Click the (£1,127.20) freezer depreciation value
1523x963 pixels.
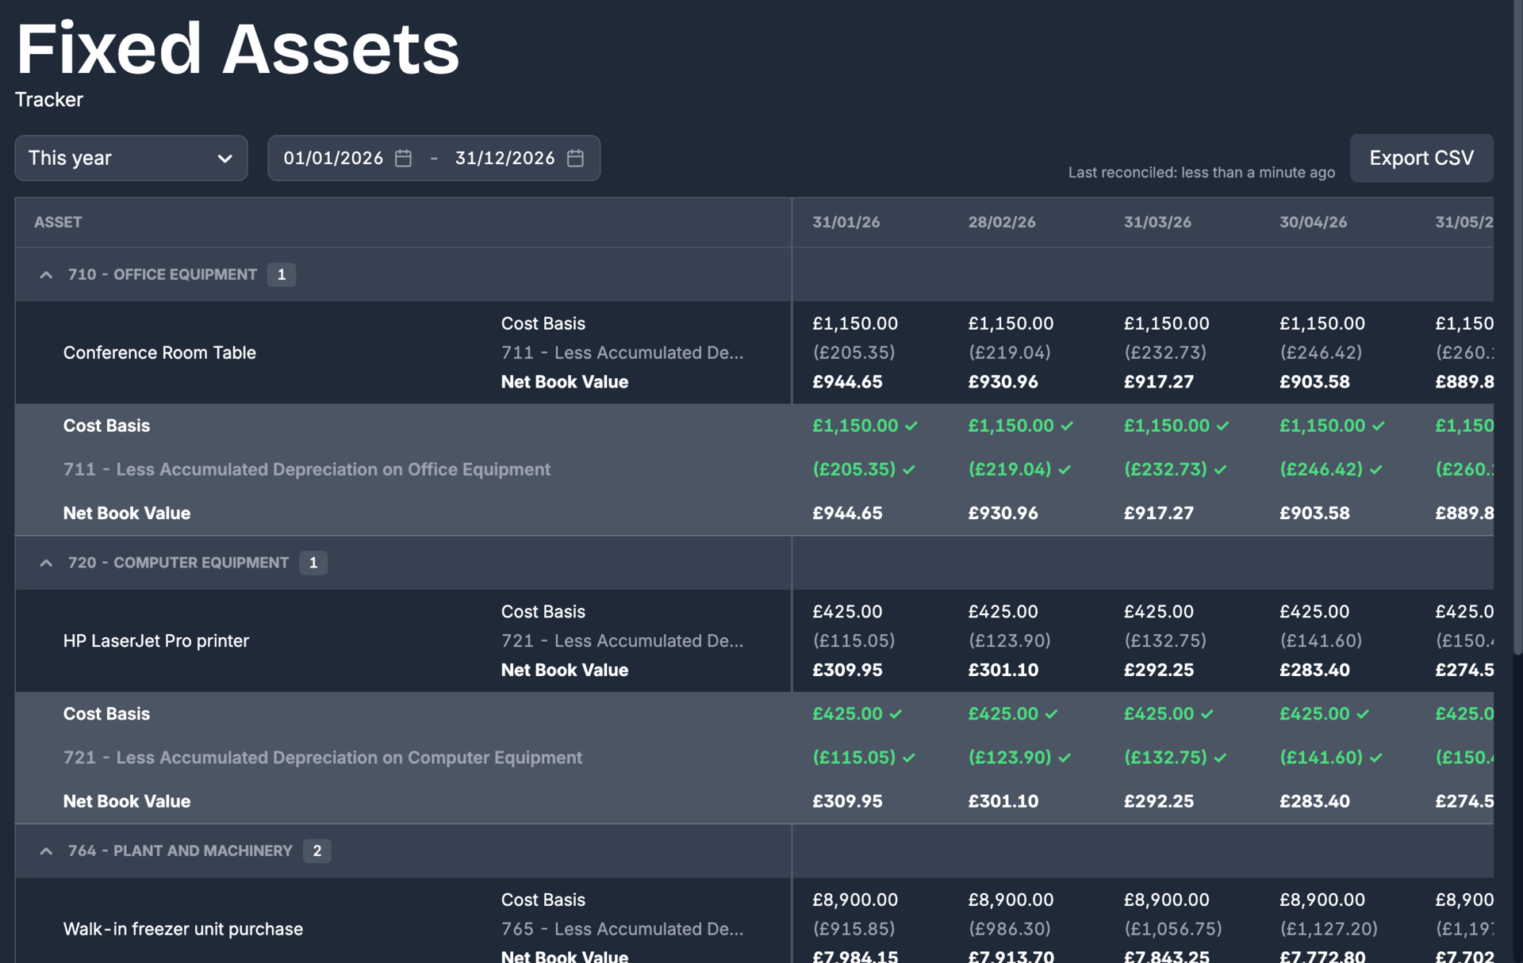(x=1329, y=929)
